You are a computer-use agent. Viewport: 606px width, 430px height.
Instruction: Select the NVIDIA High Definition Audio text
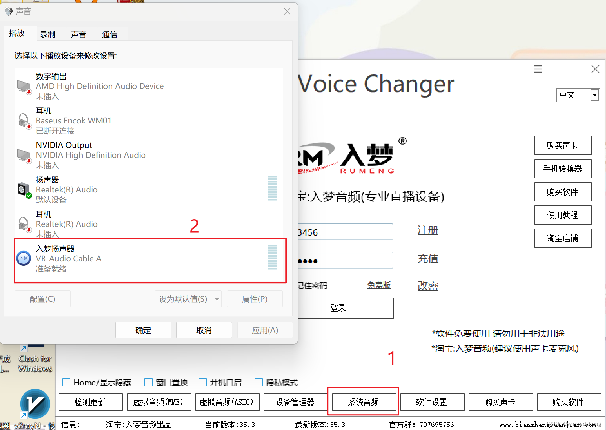91,155
